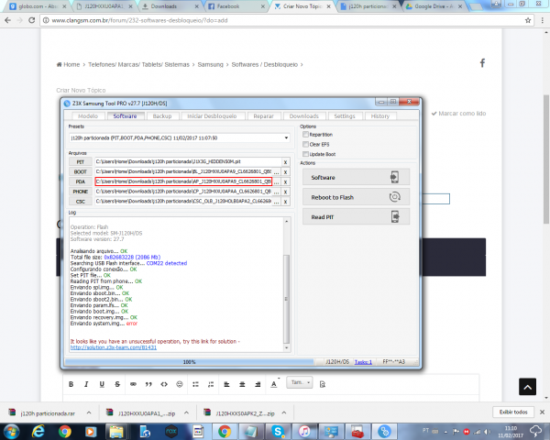550x440 pixels.
Task: Apply strikethrough formatting
Action: point(117,384)
